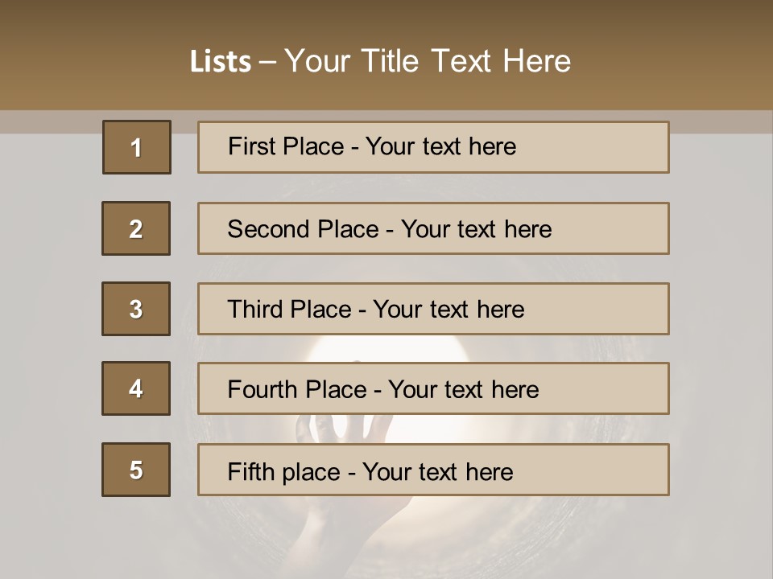Pick the number 4 square
Image resolution: width=773 pixels, height=579 pixels.
tap(136, 388)
